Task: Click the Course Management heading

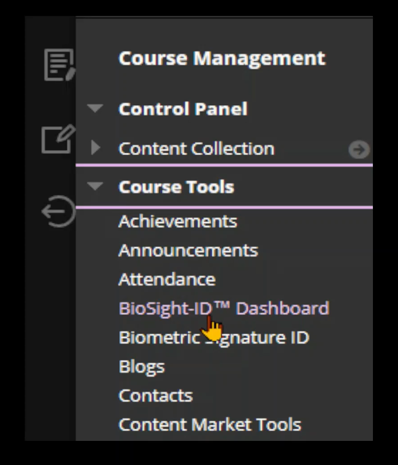Action: (x=222, y=58)
